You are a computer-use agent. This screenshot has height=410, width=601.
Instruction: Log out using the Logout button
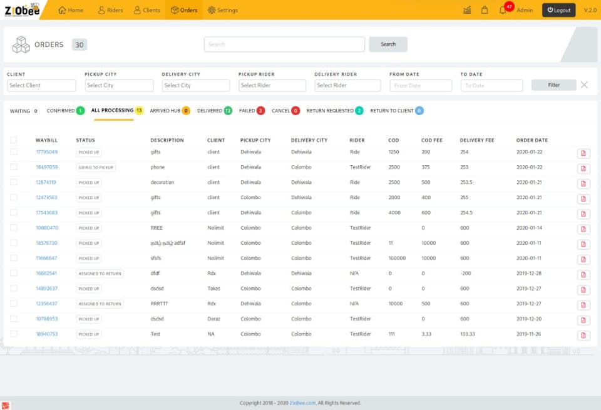pos(558,11)
